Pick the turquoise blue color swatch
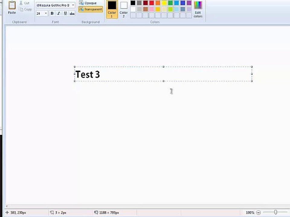The height and width of the screenshot is (217, 290). [x=177, y=3]
